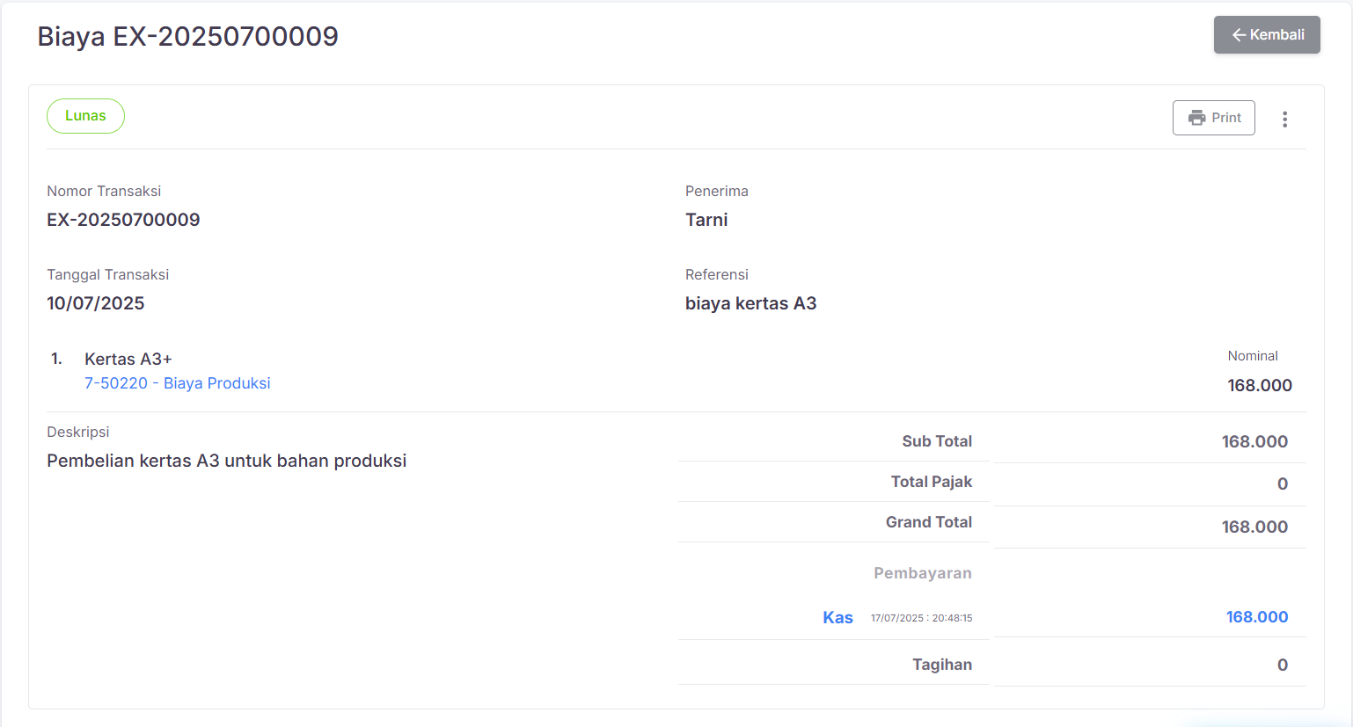Open the Kas payment link
Screen dimensions: 1353x727
point(837,618)
